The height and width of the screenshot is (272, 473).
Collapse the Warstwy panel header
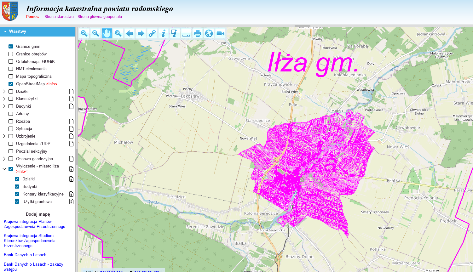5,31
